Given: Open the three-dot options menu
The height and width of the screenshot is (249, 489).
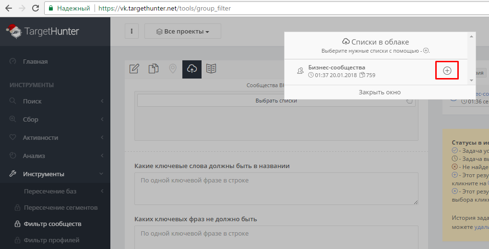Looking at the screenshot, I should click(132, 32).
